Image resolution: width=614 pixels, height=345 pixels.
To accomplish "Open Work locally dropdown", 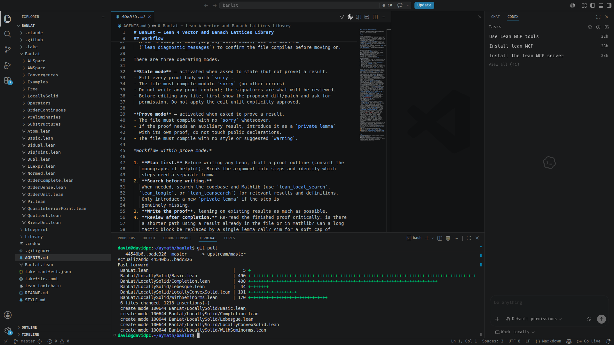I will point(515,332).
